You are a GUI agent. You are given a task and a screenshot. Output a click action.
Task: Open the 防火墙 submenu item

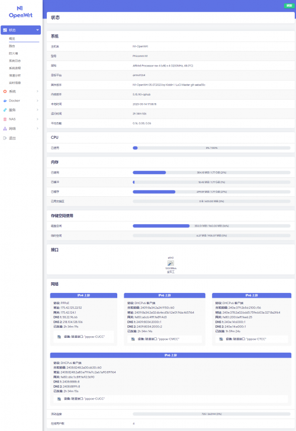point(14,53)
